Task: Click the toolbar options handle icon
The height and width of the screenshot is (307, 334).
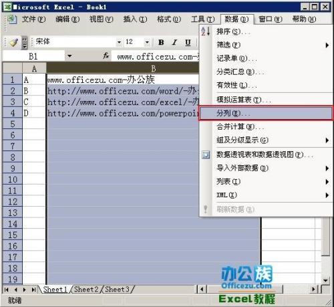Action: pyautogui.click(x=25, y=43)
